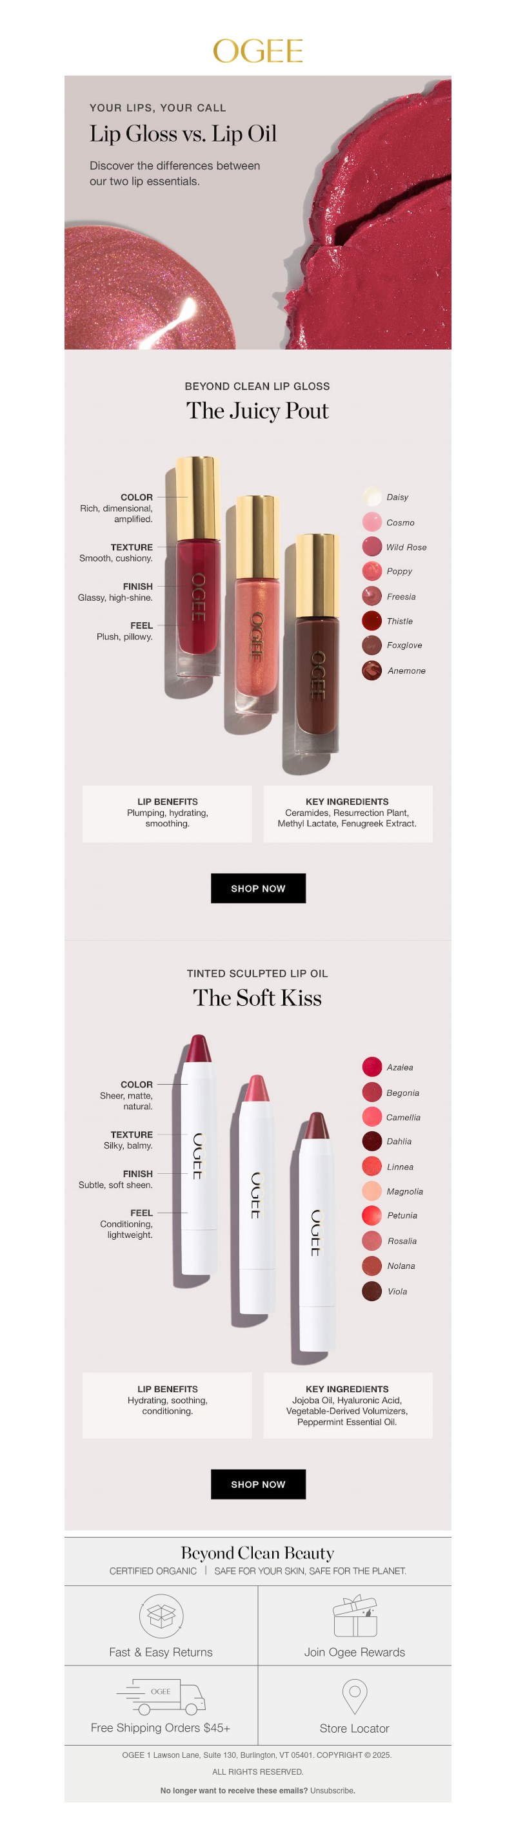Screen dimensions: 516x1827
Task: Choose the Wild Rose gloss swatch
Action: [x=372, y=546]
